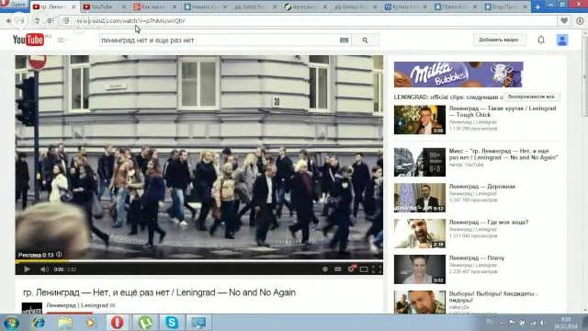Viewport: 588px width, 331px height.
Task: Open the YouTube guide hamburger menu
Action: pyautogui.click(x=61, y=40)
